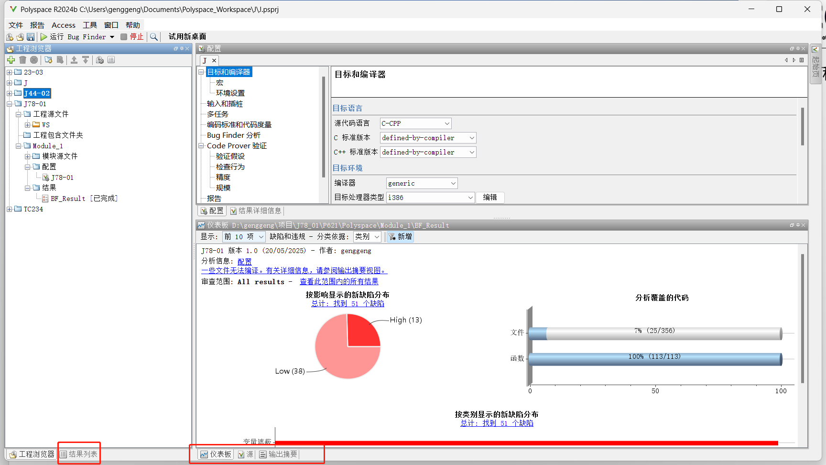Click the High (13) pie slice
This screenshot has height=465, width=826.
pyautogui.click(x=362, y=332)
